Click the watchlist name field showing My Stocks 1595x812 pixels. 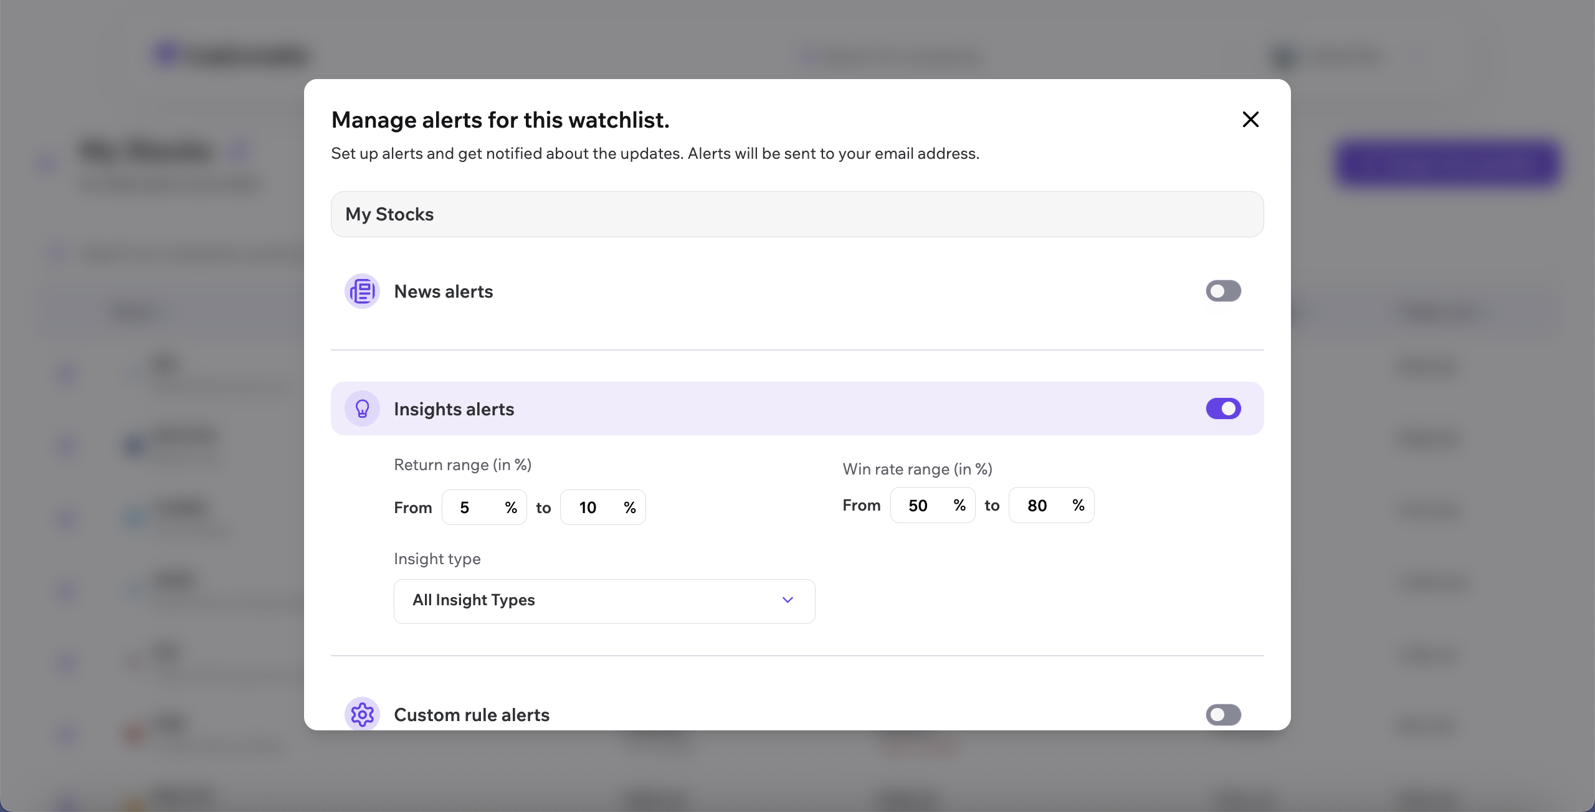797,214
